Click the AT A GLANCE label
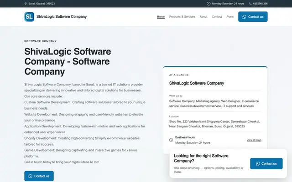The height and width of the screenshot is (182, 292). pyautogui.click(x=179, y=75)
